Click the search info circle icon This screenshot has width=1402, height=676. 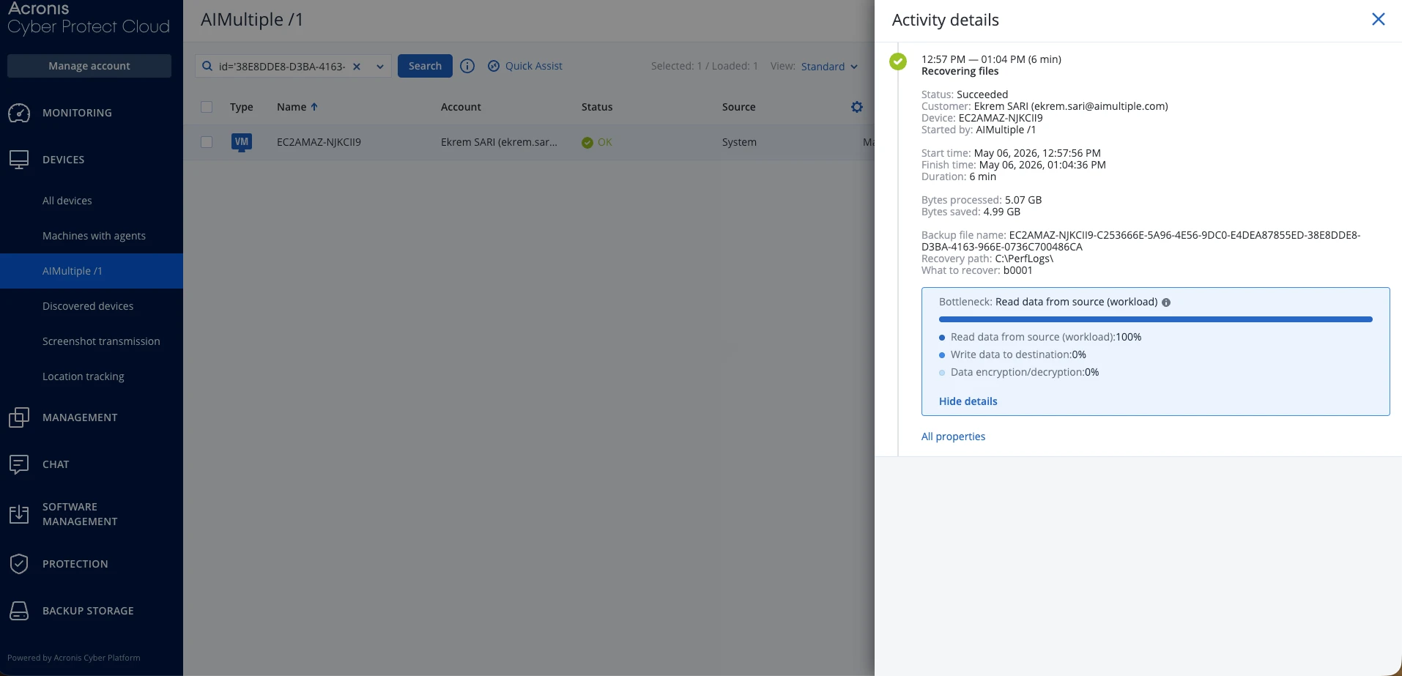tap(467, 66)
